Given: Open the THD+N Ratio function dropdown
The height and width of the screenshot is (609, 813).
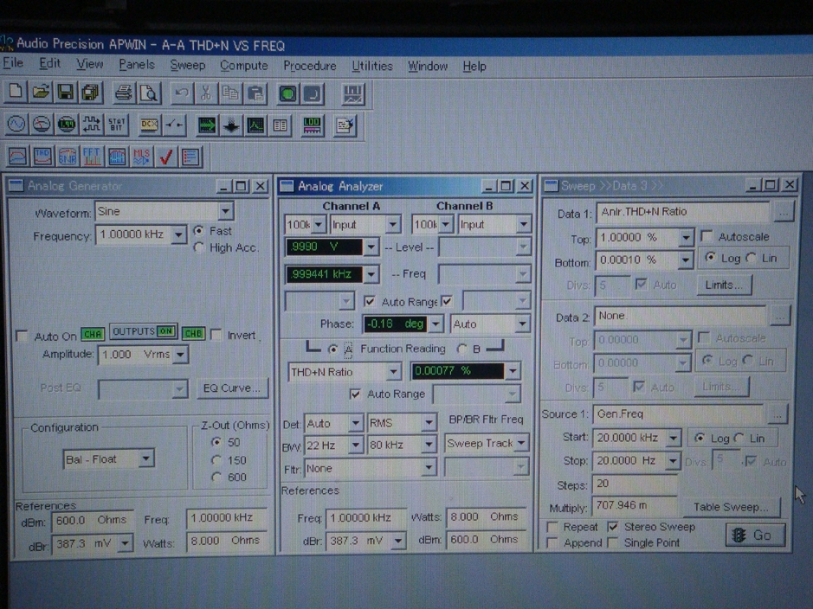Looking at the screenshot, I should click(x=393, y=371).
